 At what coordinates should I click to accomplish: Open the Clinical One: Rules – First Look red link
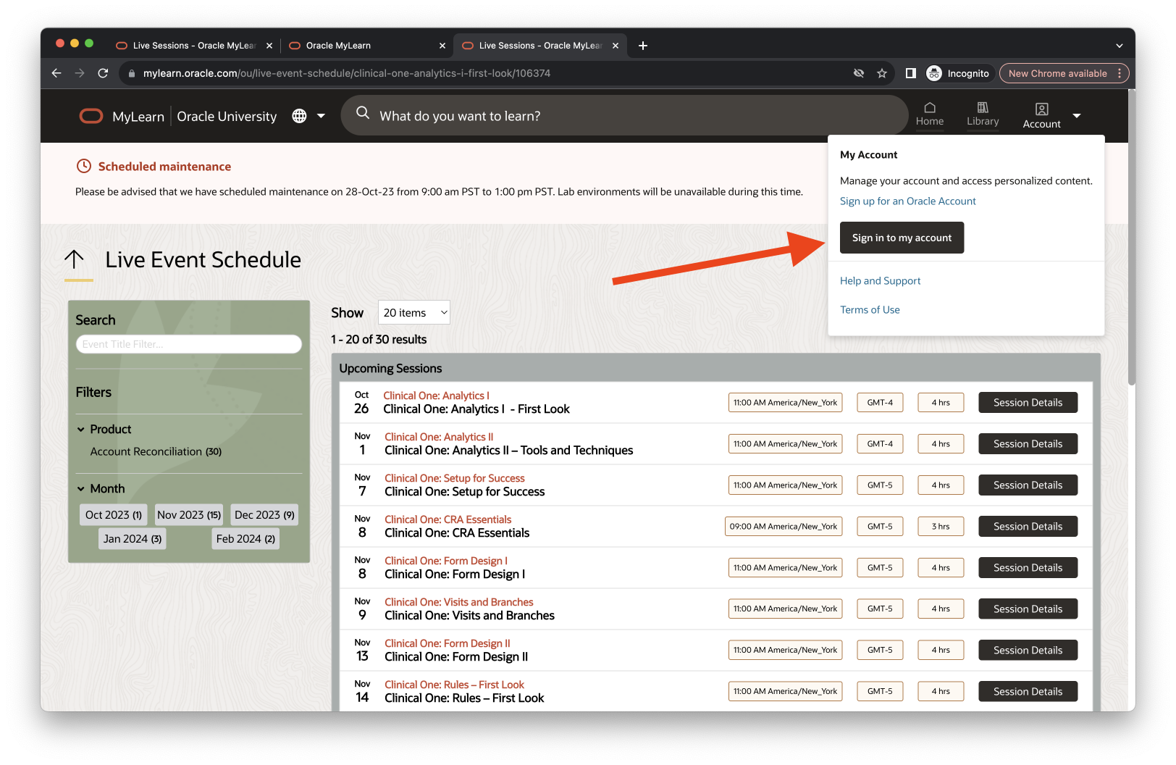tap(454, 685)
